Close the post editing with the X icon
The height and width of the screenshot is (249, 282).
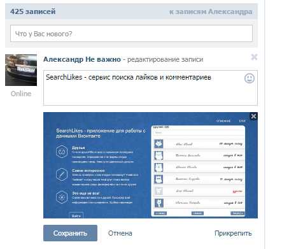(254, 57)
